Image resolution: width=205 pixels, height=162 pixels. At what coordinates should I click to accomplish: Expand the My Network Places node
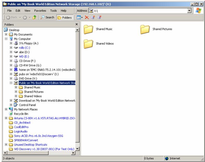point(6,109)
